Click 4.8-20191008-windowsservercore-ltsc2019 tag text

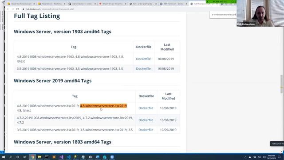point(48,106)
